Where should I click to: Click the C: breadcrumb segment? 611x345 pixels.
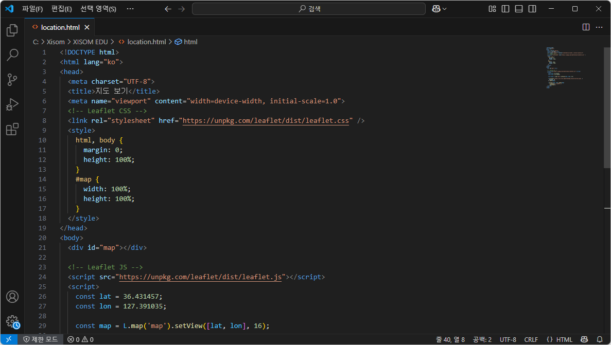coord(36,42)
